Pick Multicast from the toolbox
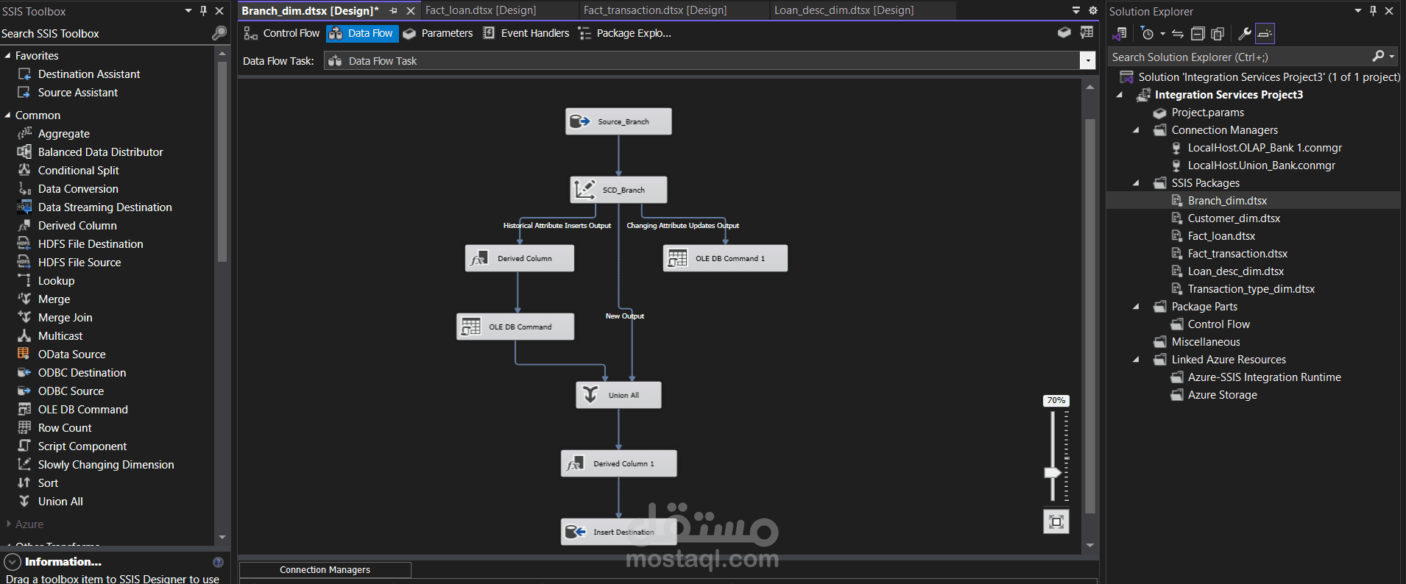This screenshot has height=584, width=1406. coord(60,336)
